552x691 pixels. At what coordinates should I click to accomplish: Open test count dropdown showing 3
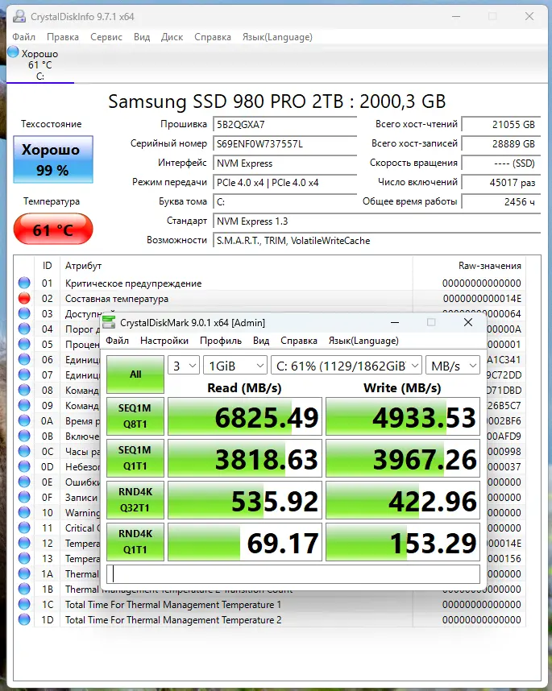click(x=184, y=366)
